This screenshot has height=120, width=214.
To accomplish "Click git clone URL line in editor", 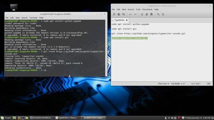I will (x=148, y=33).
